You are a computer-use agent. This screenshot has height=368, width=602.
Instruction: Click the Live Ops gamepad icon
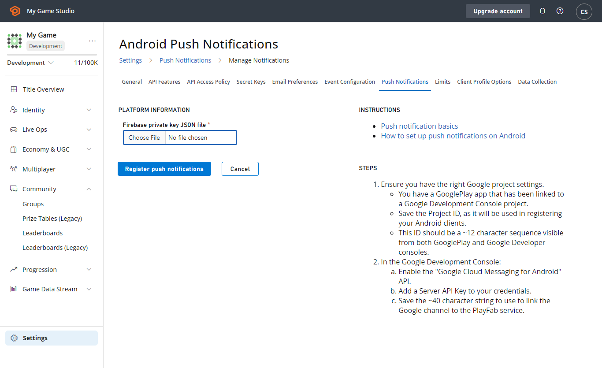[x=14, y=130]
